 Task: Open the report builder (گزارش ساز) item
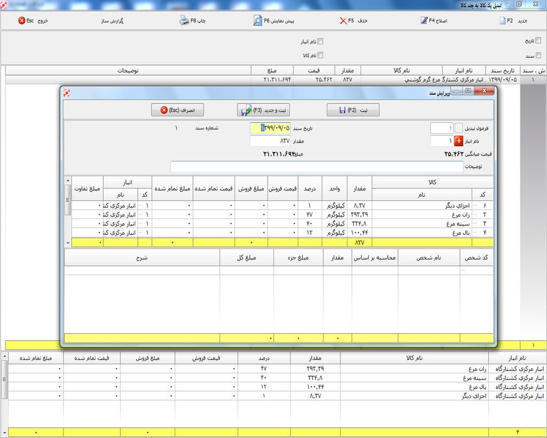click(x=112, y=21)
